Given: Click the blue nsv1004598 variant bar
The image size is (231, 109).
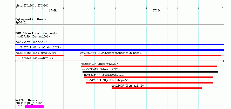Looking at the screenshot, I should (119, 44).
